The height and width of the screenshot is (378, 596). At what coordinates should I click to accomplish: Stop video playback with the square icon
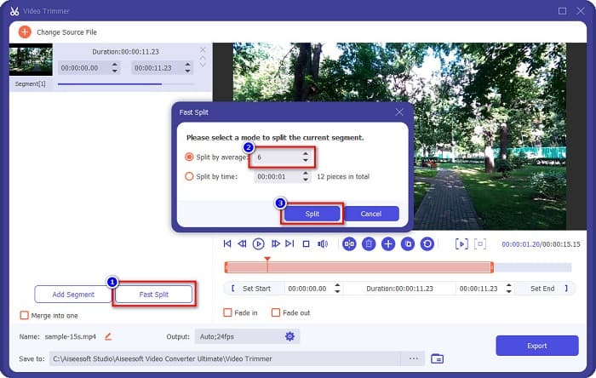[x=307, y=243]
